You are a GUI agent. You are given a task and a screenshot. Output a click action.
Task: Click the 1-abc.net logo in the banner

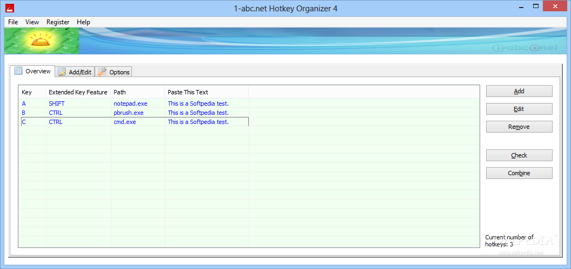tap(523, 49)
